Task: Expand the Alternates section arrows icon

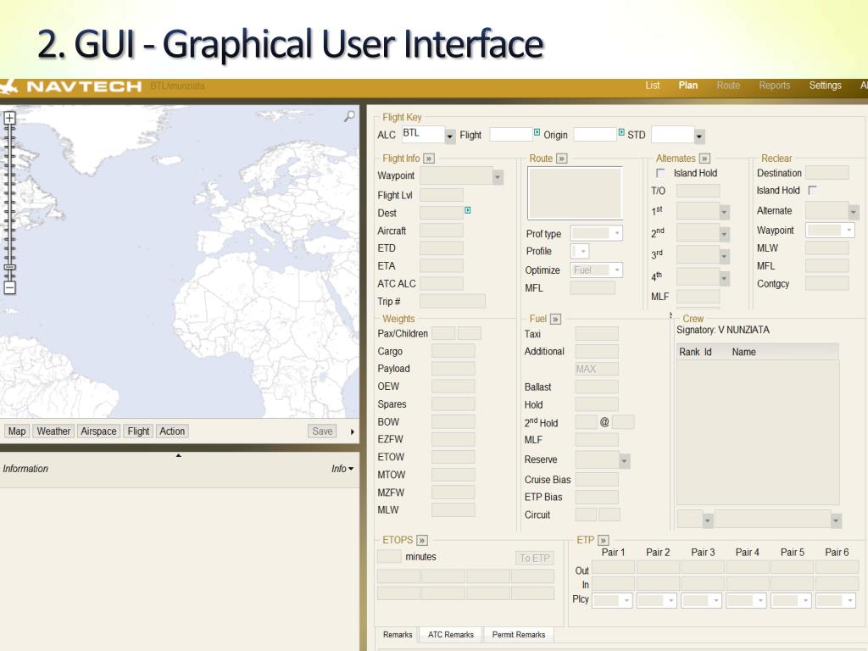Action: [704, 159]
